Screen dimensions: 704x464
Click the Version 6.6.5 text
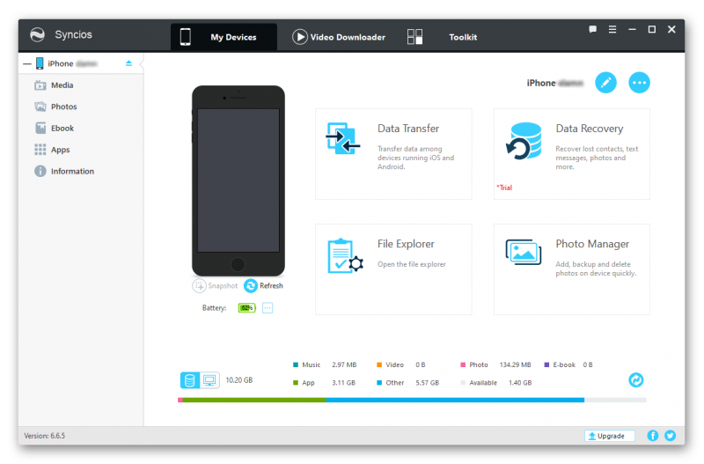point(45,436)
